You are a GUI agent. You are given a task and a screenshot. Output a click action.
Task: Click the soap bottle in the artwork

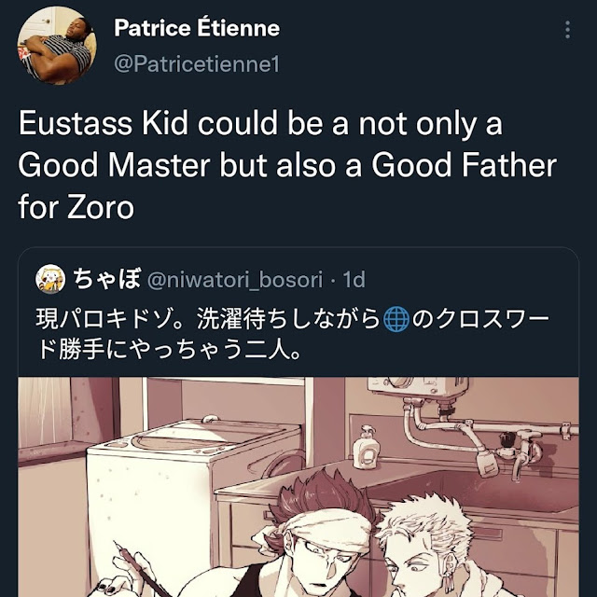[x=365, y=448]
